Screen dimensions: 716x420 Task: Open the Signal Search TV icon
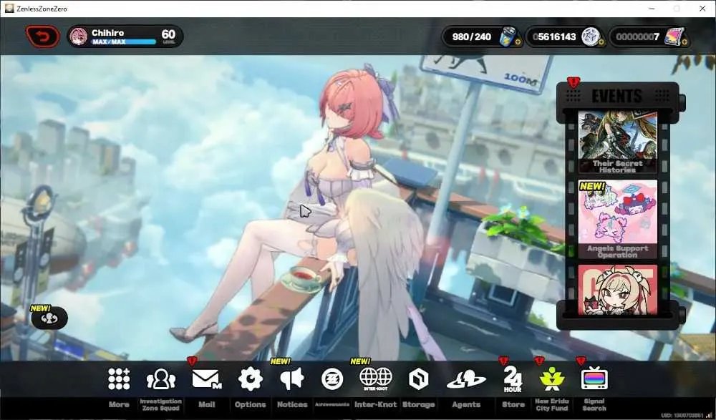594,379
